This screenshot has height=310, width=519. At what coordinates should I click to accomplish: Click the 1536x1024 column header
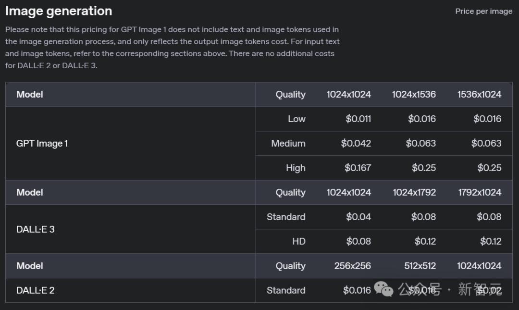(x=479, y=94)
